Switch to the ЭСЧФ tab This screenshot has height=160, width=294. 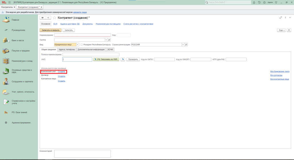(x=110, y=49)
